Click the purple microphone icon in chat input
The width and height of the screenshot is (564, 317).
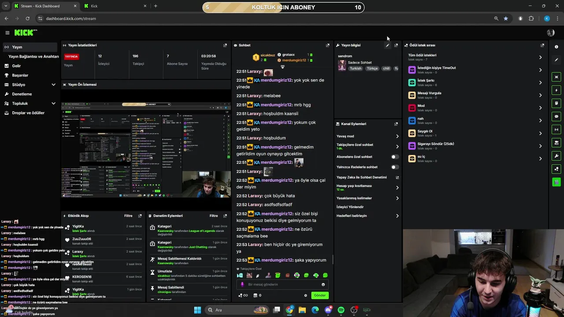click(x=241, y=284)
